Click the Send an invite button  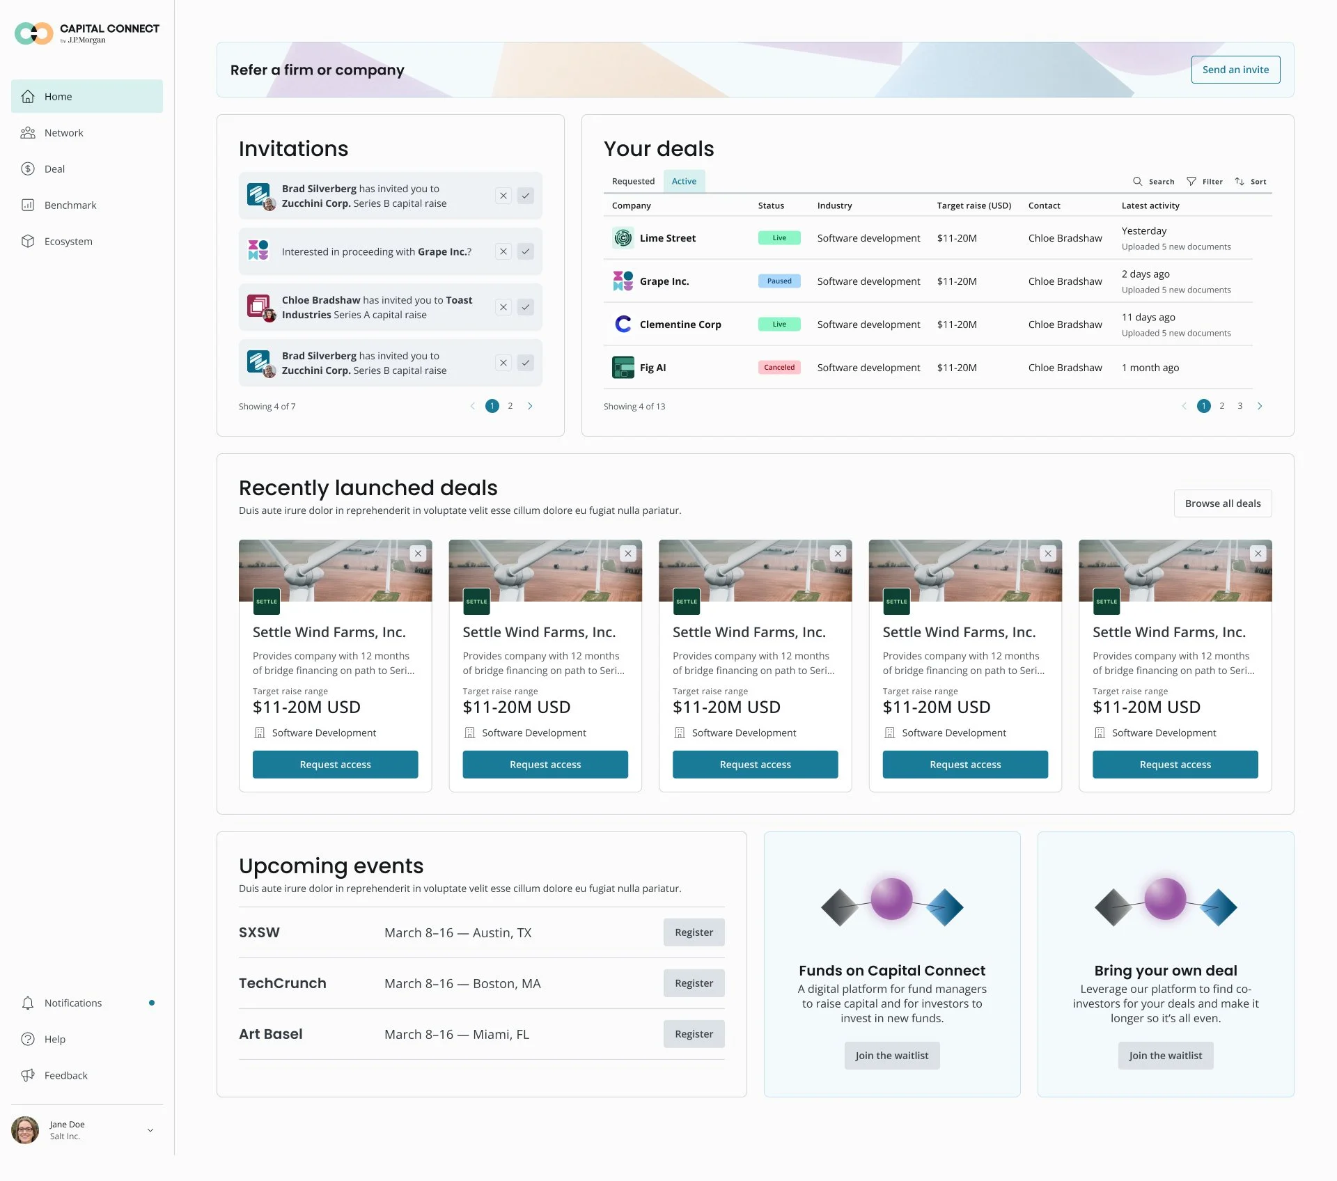pos(1235,70)
